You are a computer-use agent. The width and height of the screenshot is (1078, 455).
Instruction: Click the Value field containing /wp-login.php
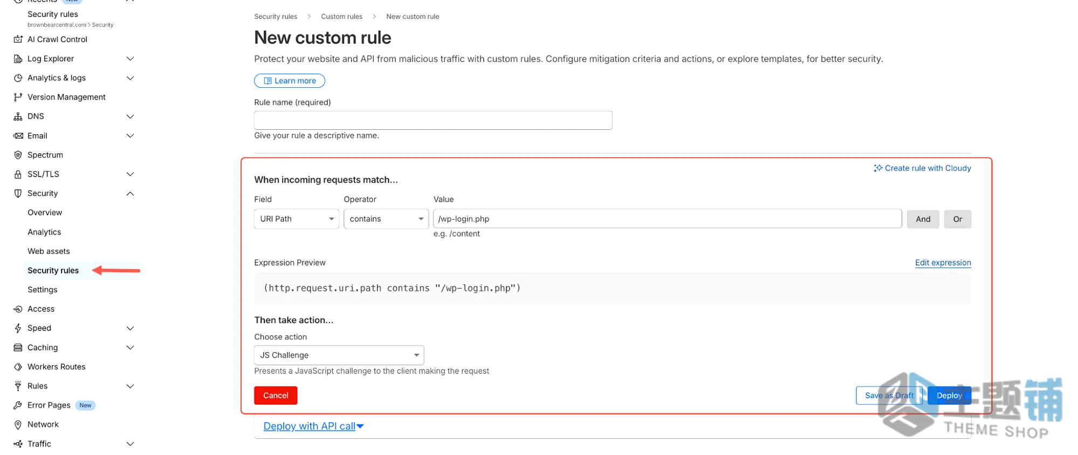pos(667,219)
